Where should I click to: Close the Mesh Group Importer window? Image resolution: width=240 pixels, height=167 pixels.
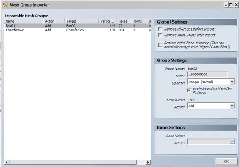click(236, 5)
